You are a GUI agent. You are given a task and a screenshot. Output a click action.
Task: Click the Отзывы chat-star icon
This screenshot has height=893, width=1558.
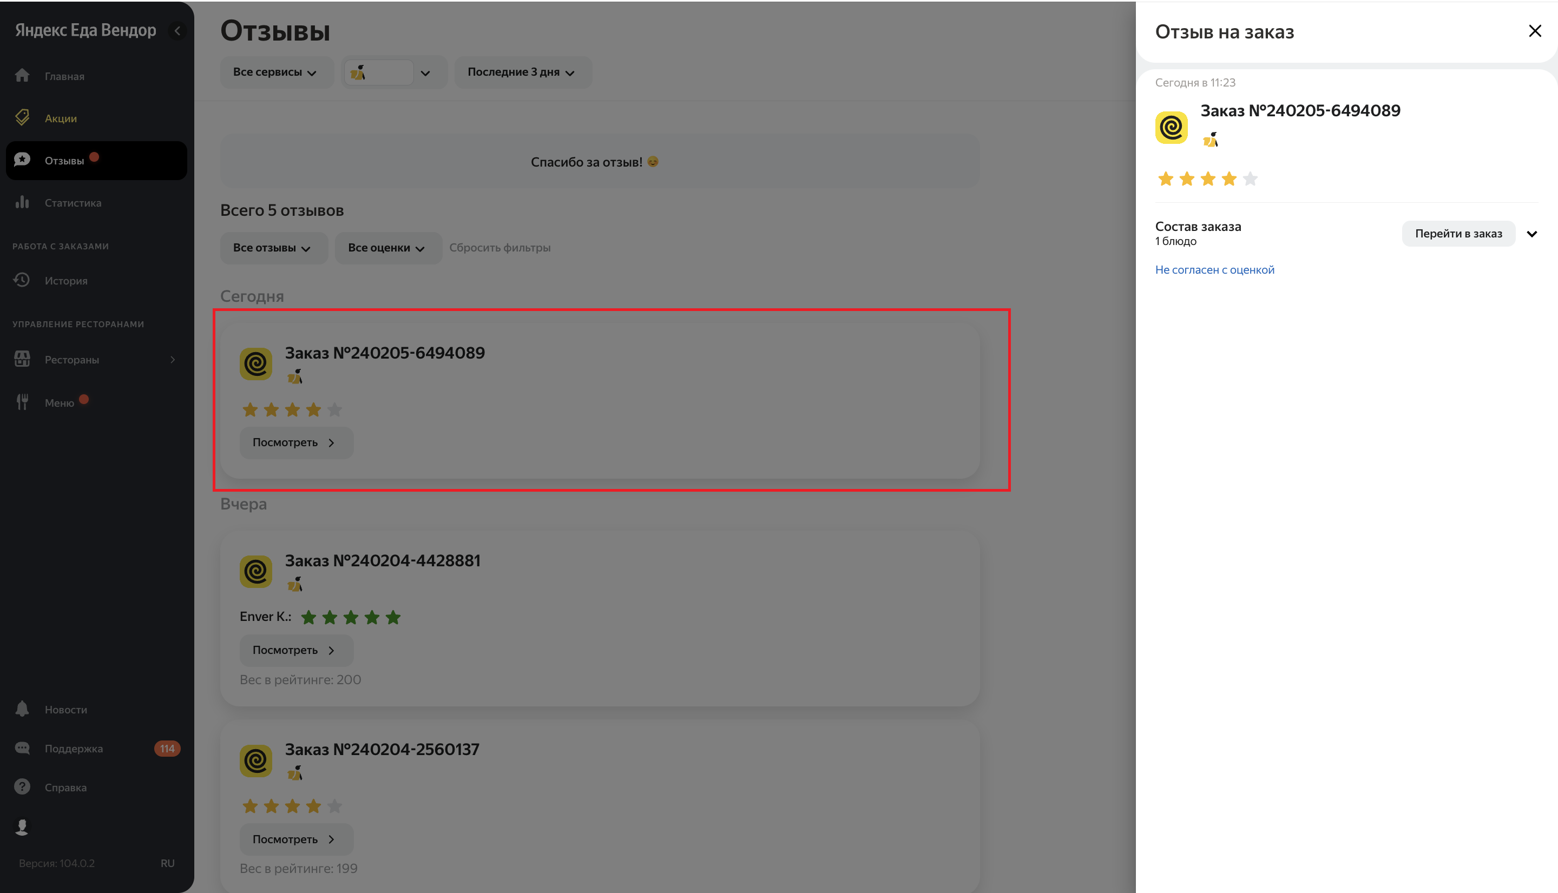tap(22, 160)
